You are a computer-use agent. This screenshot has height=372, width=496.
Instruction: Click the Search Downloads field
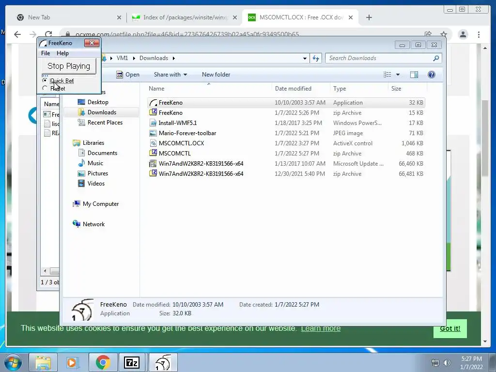[384, 58]
